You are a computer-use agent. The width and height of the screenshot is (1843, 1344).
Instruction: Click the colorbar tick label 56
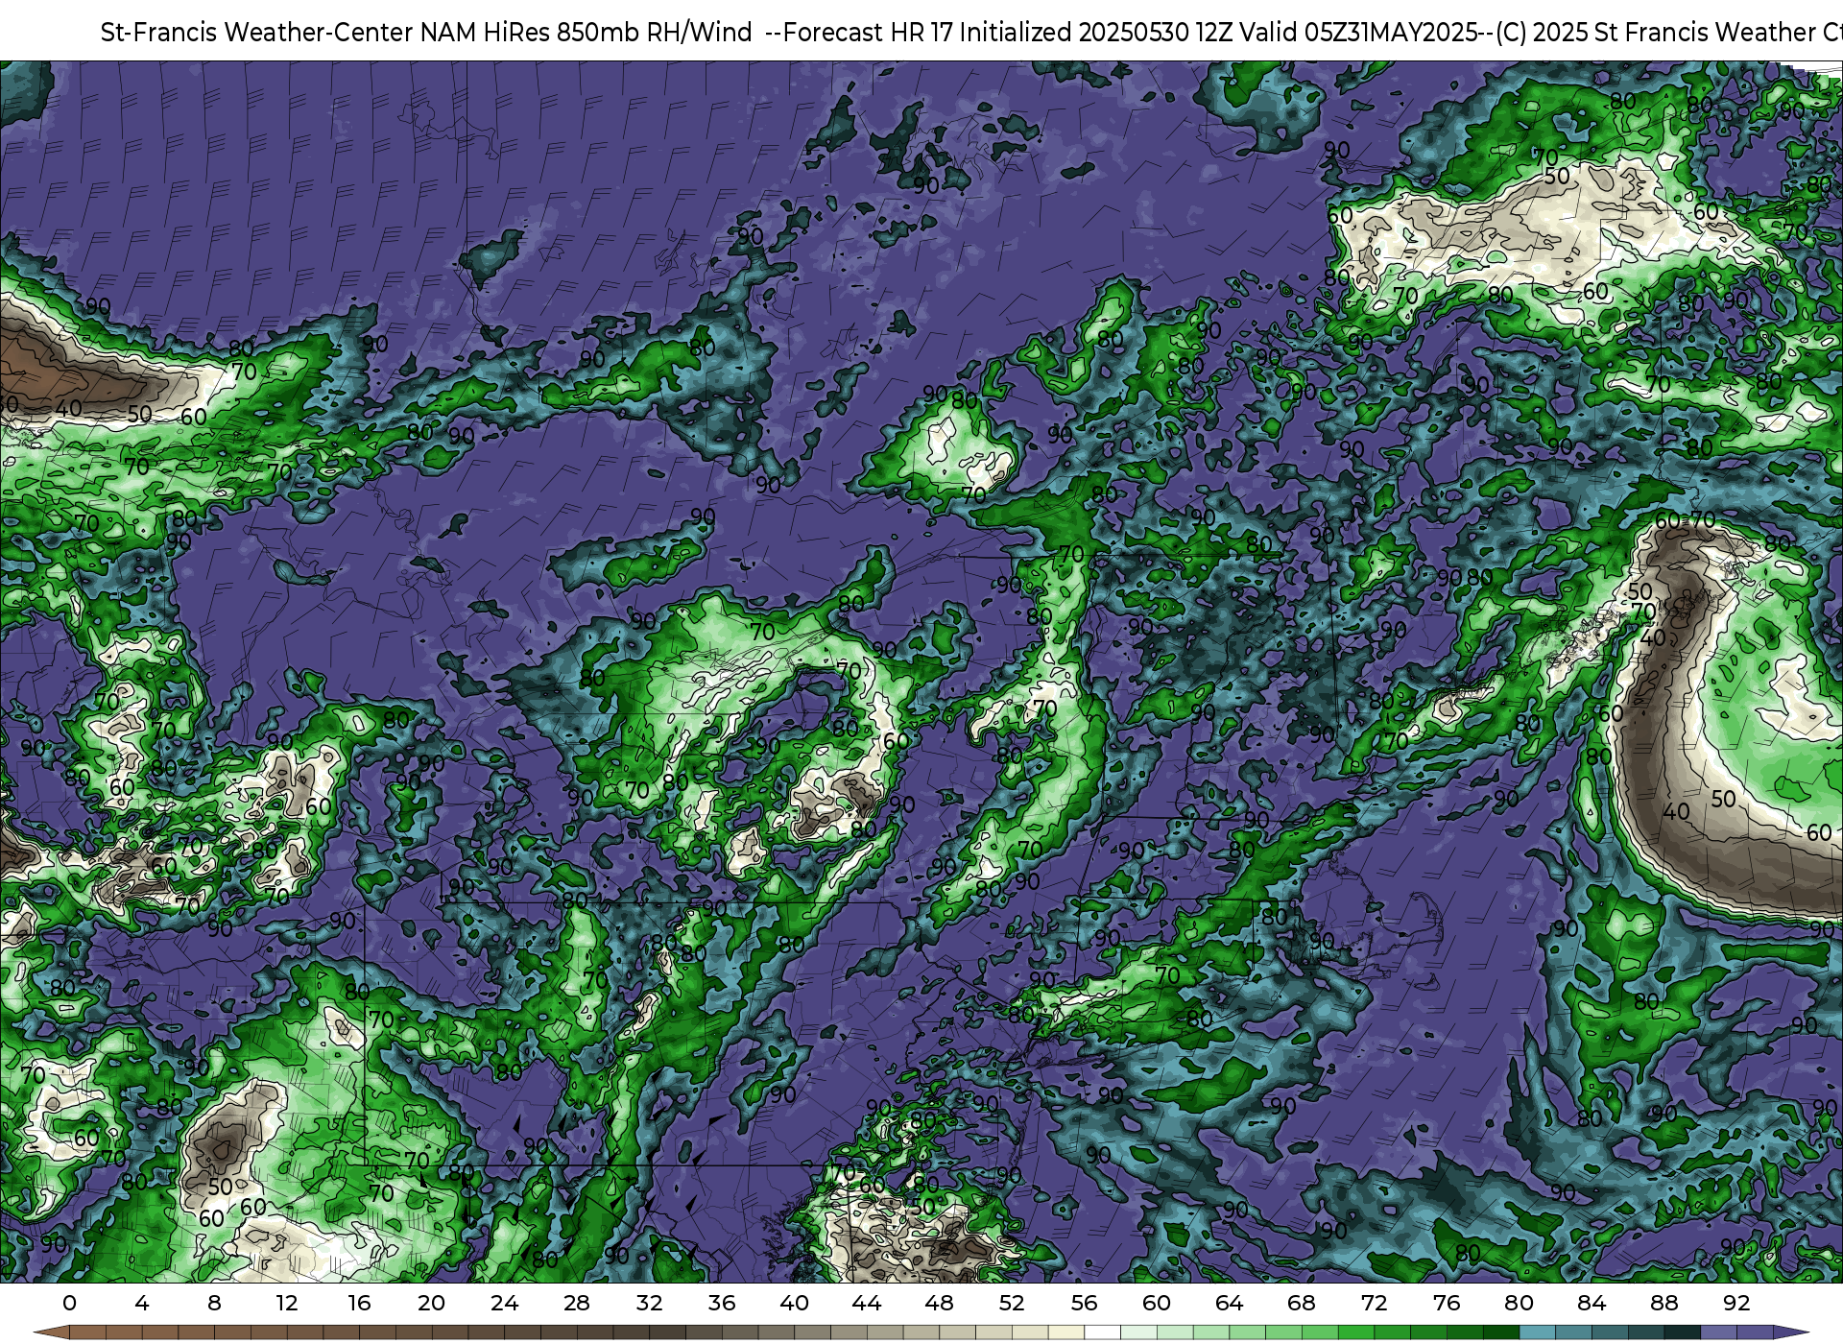pyautogui.click(x=1084, y=1303)
